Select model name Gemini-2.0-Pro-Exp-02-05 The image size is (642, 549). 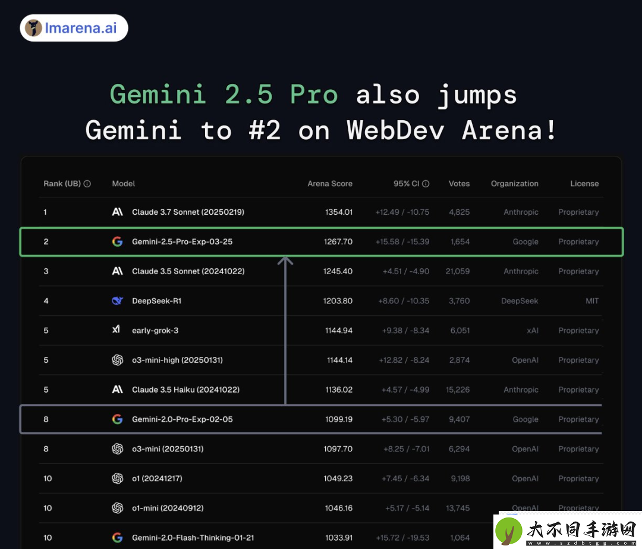coord(182,419)
